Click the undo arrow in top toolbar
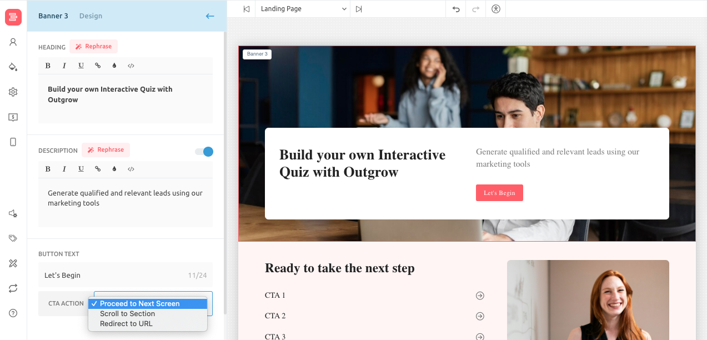The height and width of the screenshot is (340, 707). click(x=456, y=9)
